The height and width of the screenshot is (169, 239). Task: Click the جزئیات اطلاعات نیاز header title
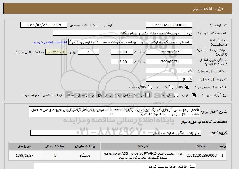pyautogui.click(x=208, y=9)
